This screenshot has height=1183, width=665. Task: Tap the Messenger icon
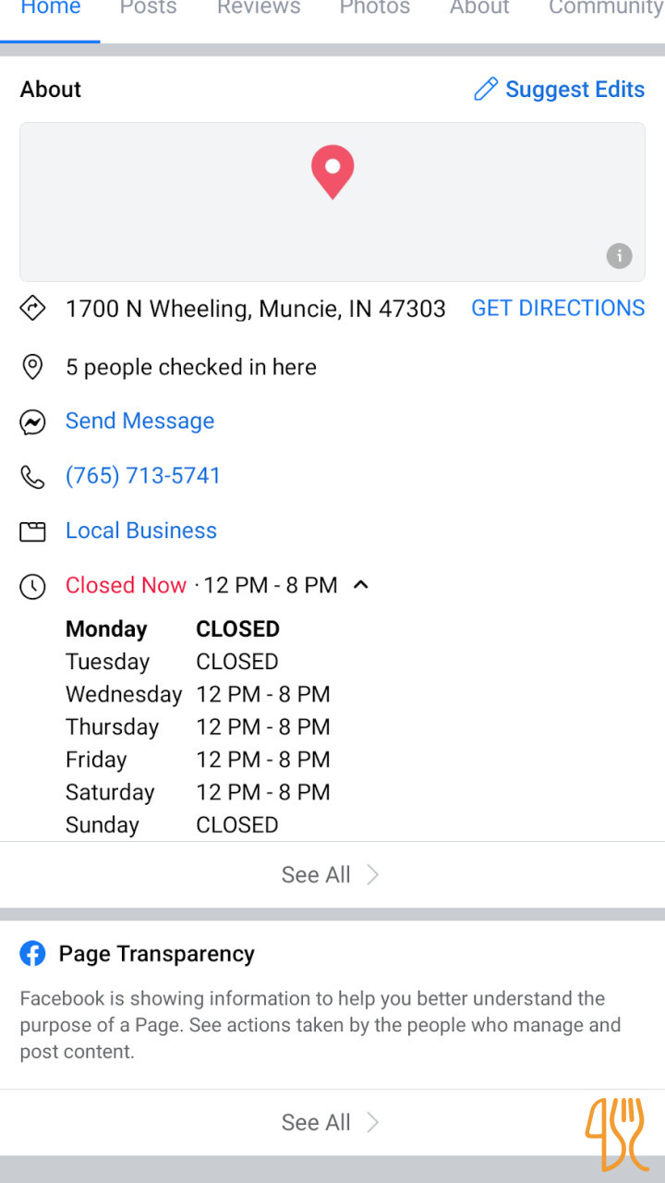(32, 422)
